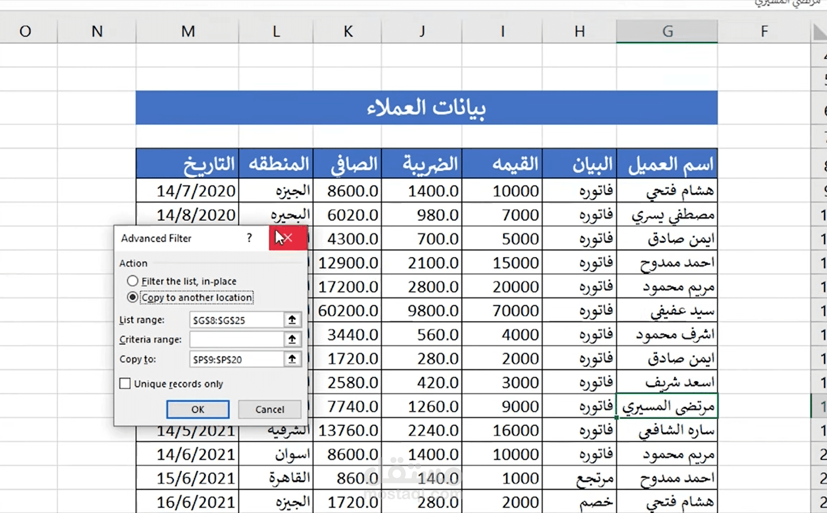Select net cell 60200.0
The image size is (827, 513).
(x=347, y=311)
